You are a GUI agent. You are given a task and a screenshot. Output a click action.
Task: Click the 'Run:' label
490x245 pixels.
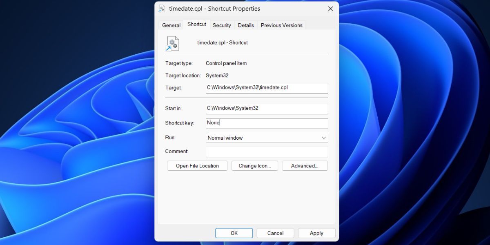(170, 138)
